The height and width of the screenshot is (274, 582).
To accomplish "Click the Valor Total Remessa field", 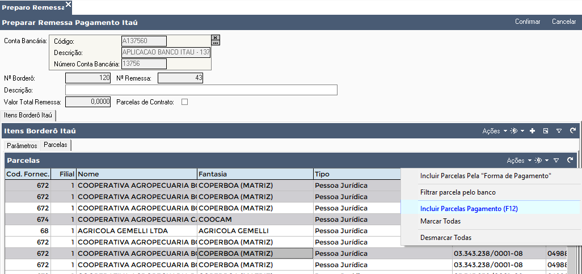I will click(x=88, y=102).
